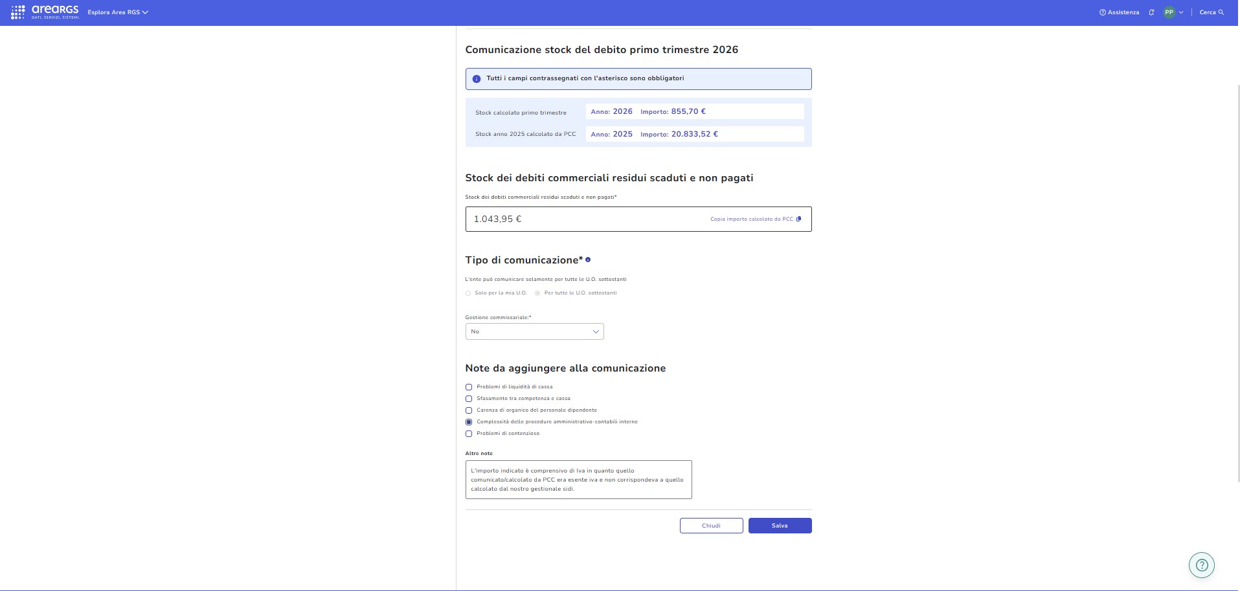
Task: Click the Cerca search magnifier icon
Action: pos(1221,12)
